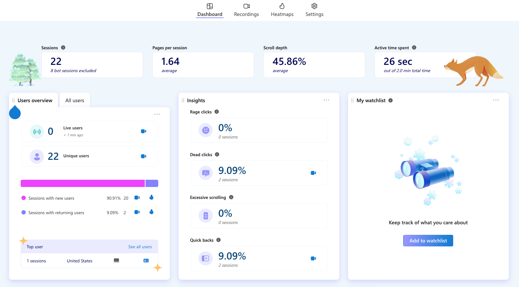Click the Excessive scrolling info icon
Viewport: 519px width, 287px height.
(231, 197)
